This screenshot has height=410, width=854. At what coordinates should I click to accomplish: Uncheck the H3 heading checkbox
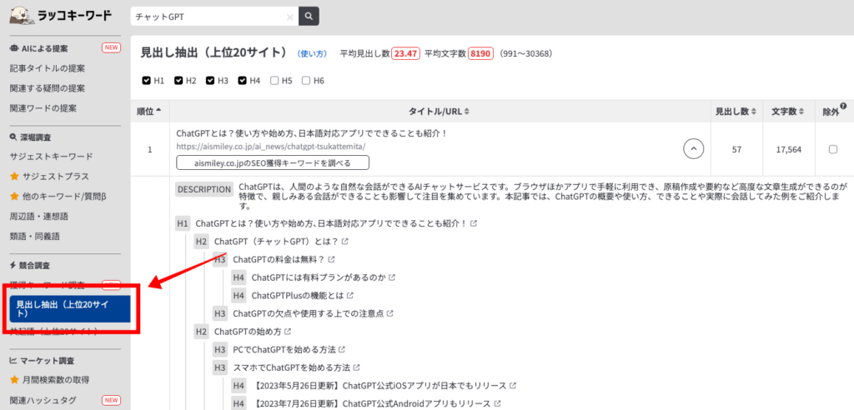(x=210, y=81)
